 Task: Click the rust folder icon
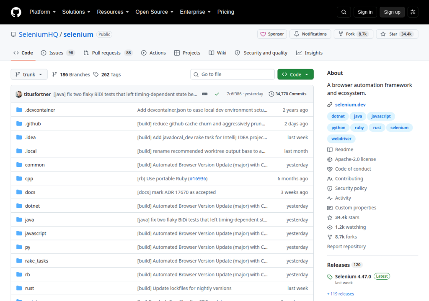tap(19, 288)
